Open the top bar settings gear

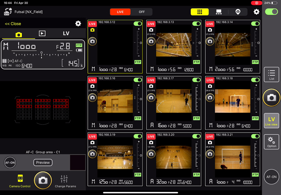[256, 12]
